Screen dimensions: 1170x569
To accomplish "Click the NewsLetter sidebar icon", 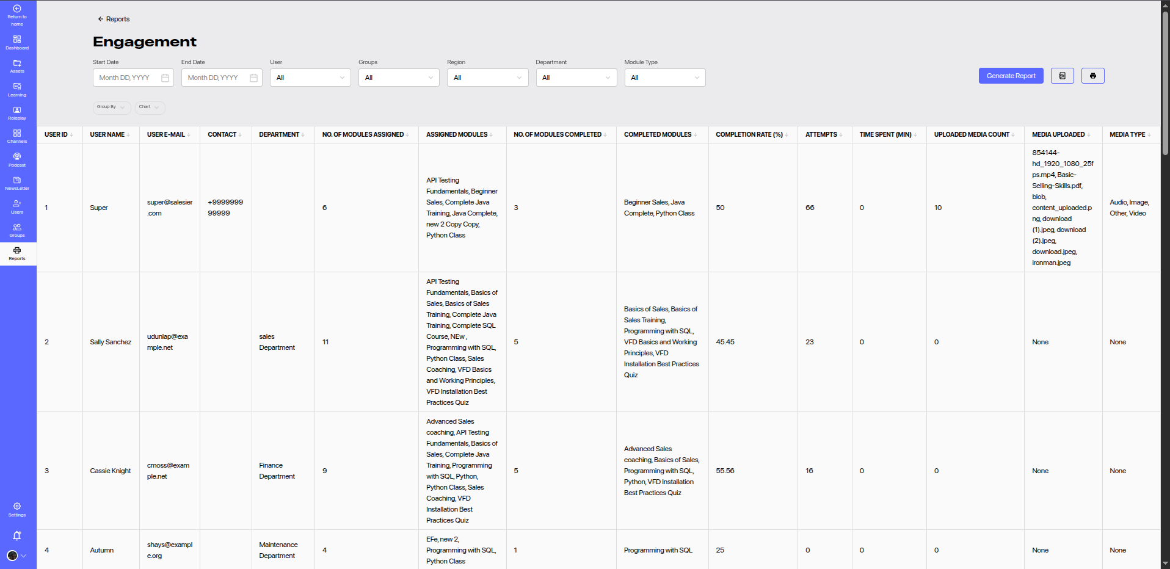I will pyautogui.click(x=17, y=183).
